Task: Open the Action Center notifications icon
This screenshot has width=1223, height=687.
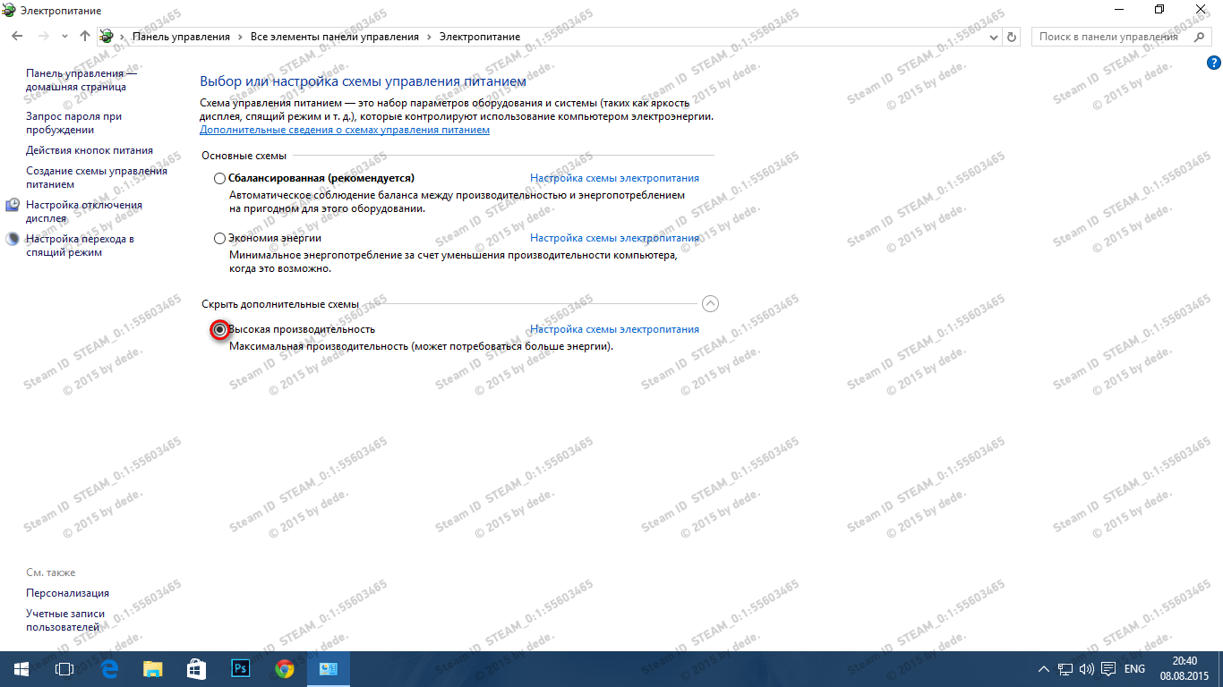Action: point(1108,669)
